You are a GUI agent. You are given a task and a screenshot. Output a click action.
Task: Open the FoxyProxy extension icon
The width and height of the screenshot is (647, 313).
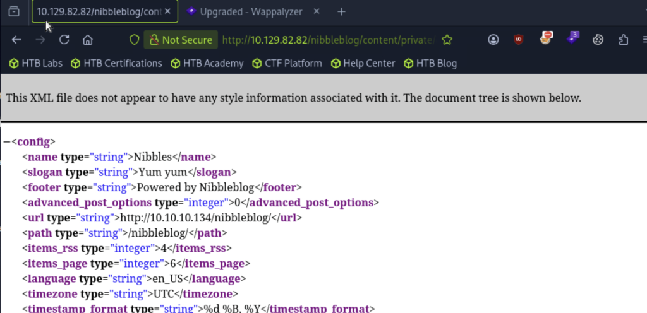pos(545,38)
